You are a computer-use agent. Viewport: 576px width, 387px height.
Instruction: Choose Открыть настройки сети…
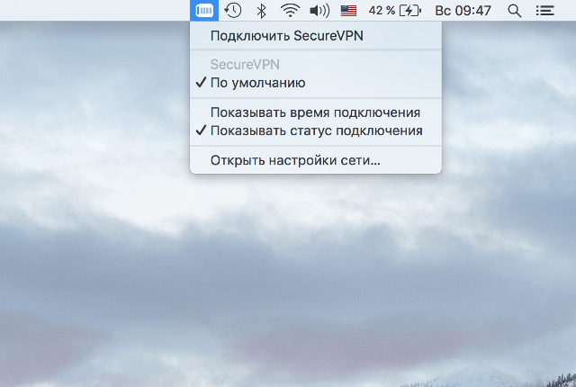point(316,160)
